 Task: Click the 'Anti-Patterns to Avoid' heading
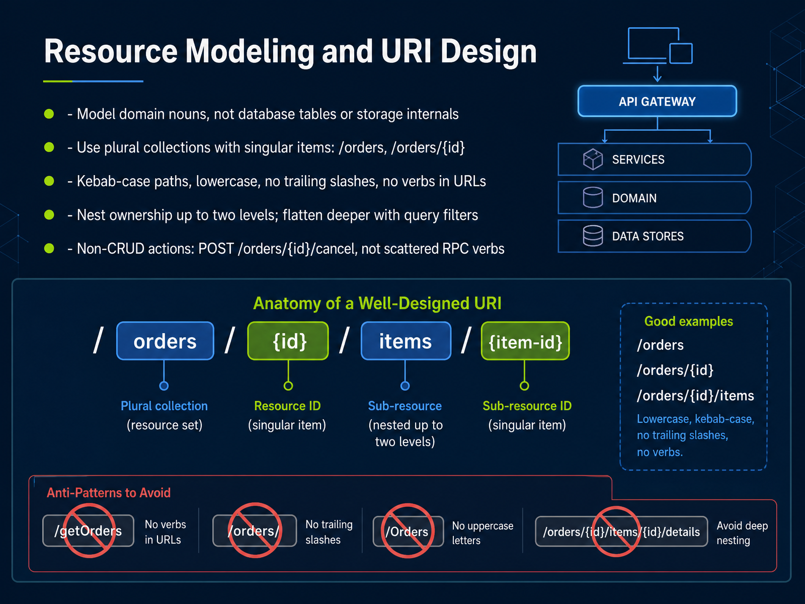pyautogui.click(x=109, y=492)
